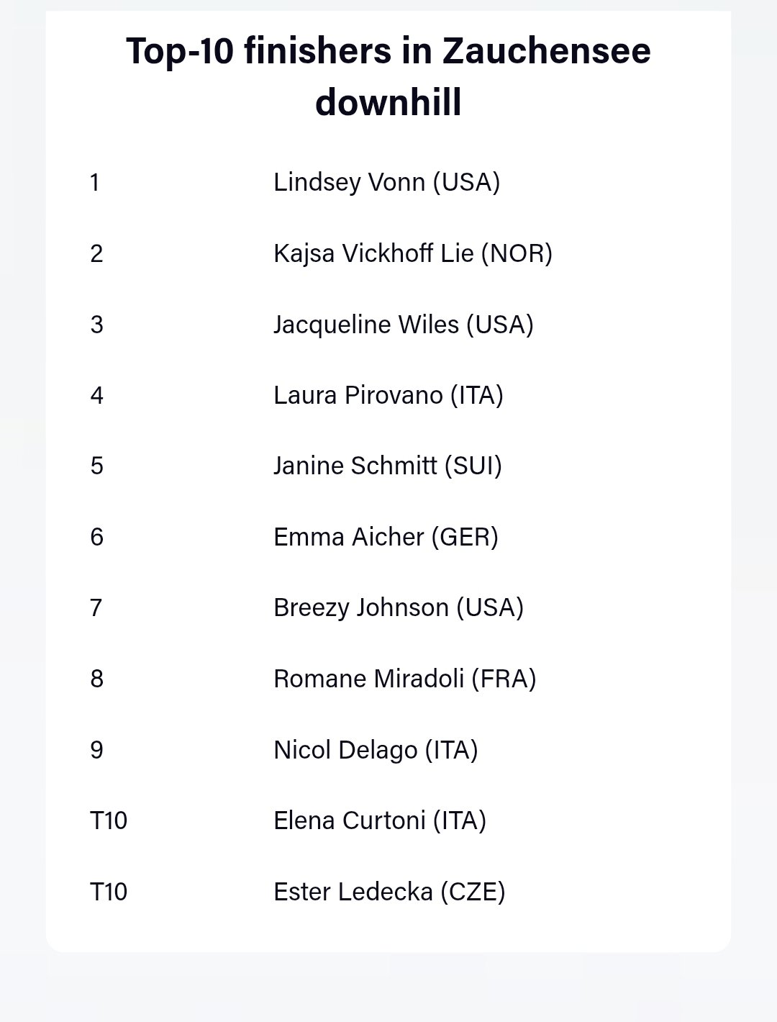
Task: Click the T10 rank beside Elena Curtoni
Action: click(109, 820)
